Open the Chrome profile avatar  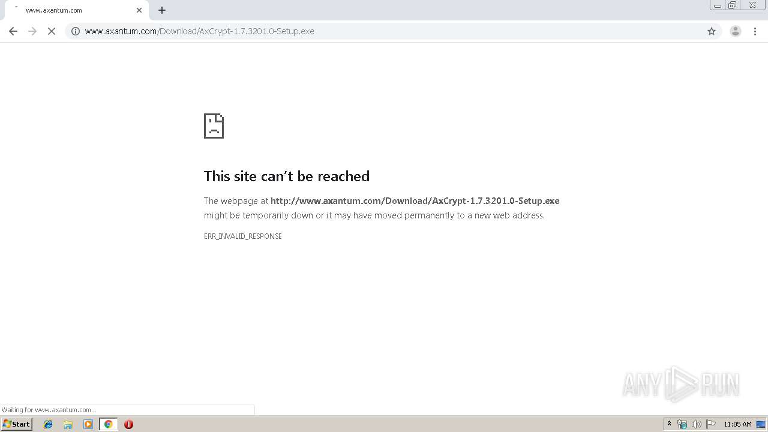pyautogui.click(x=735, y=31)
